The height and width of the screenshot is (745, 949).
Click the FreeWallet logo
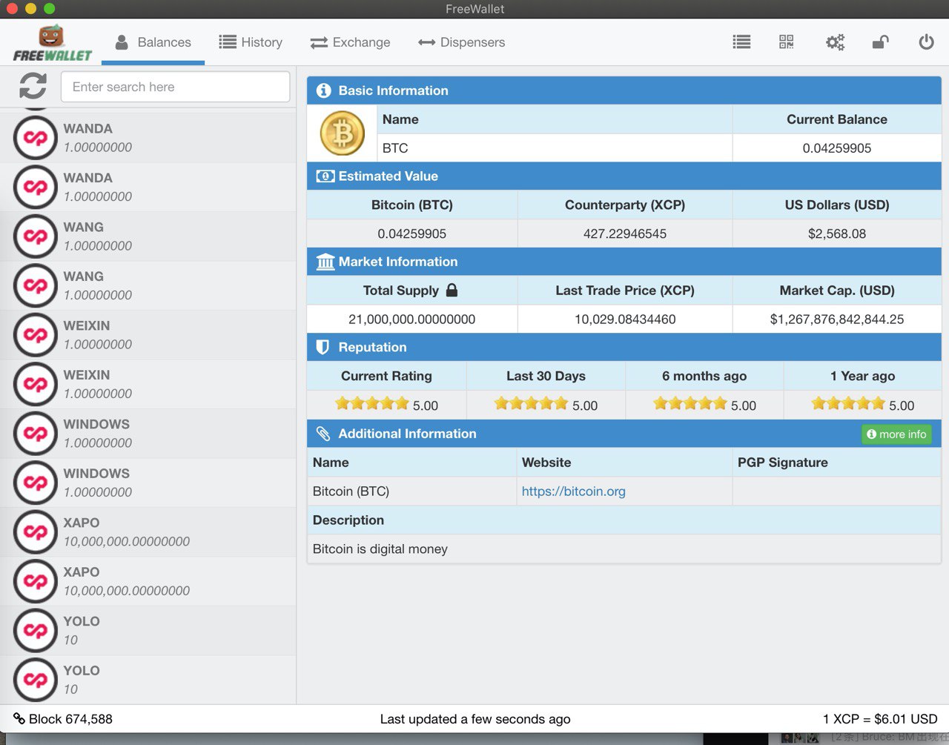tap(52, 43)
